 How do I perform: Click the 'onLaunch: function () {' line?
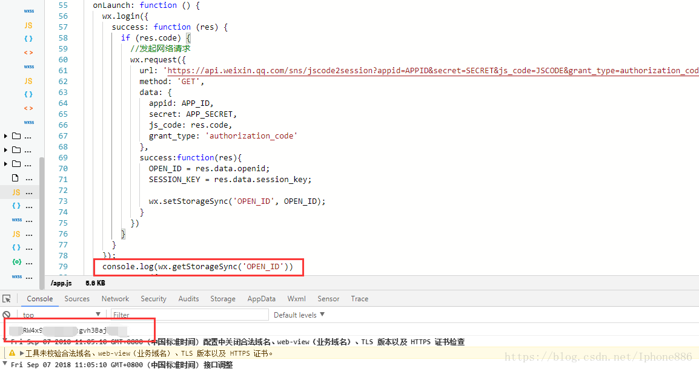(x=146, y=5)
